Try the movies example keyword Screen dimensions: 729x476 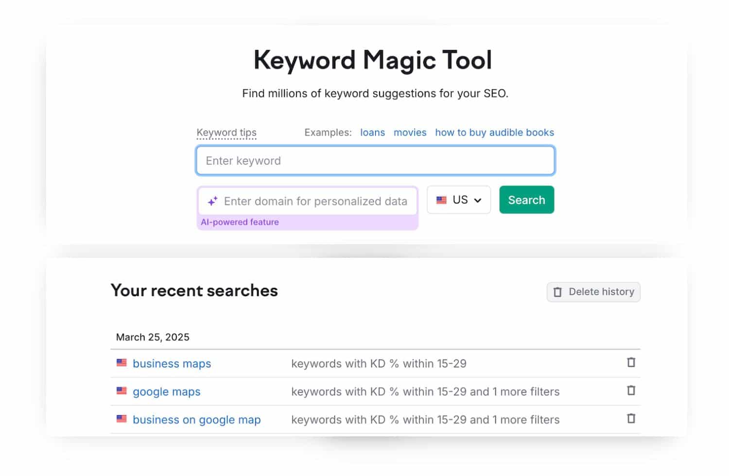tap(410, 133)
